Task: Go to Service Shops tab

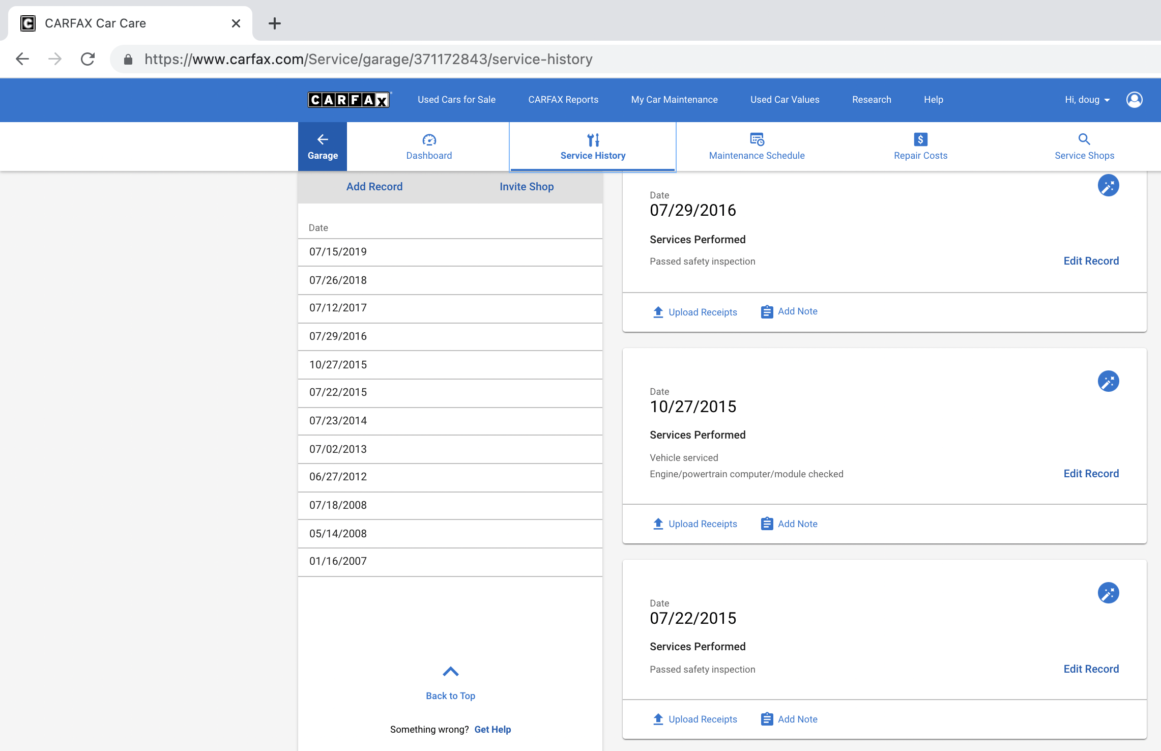Action: point(1084,147)
